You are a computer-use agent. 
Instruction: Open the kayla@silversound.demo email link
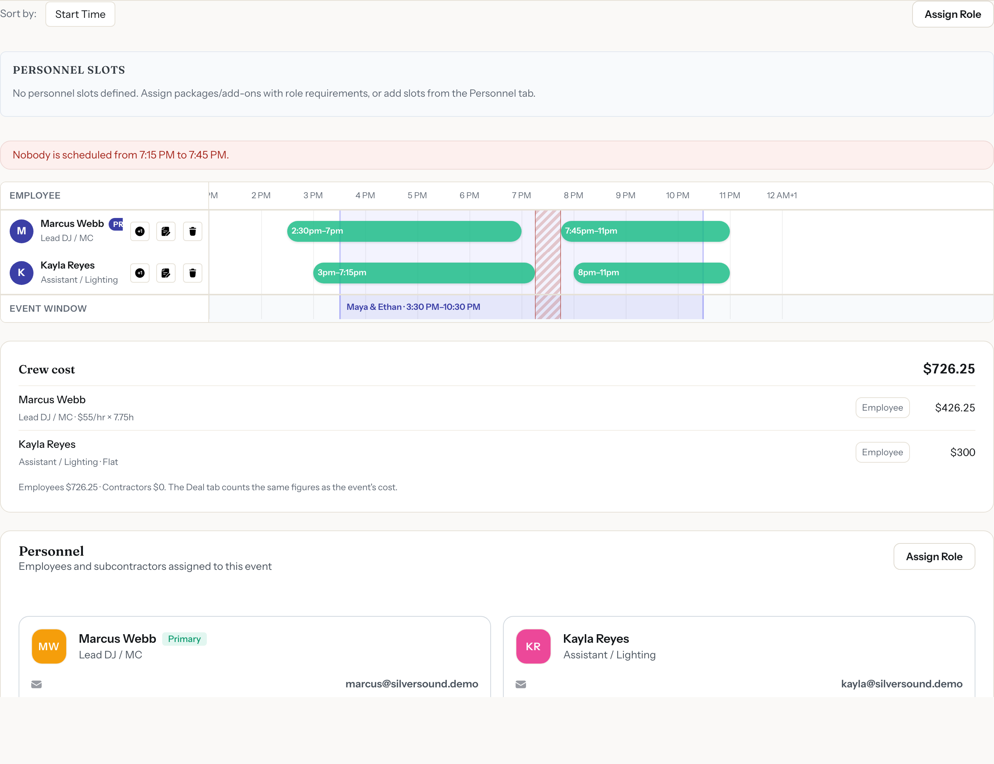click(901, 684)
